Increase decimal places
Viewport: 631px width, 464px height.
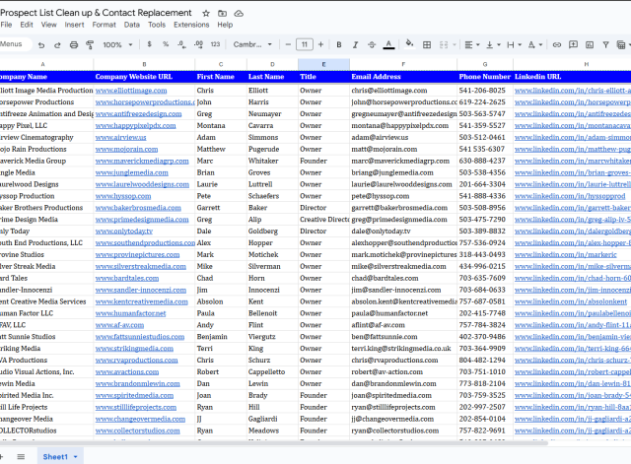point(198,44)
